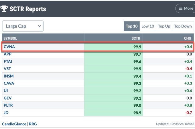Sort by the SYMBOL column header
This screenshot has width=195, height=129.
point(10,38)
